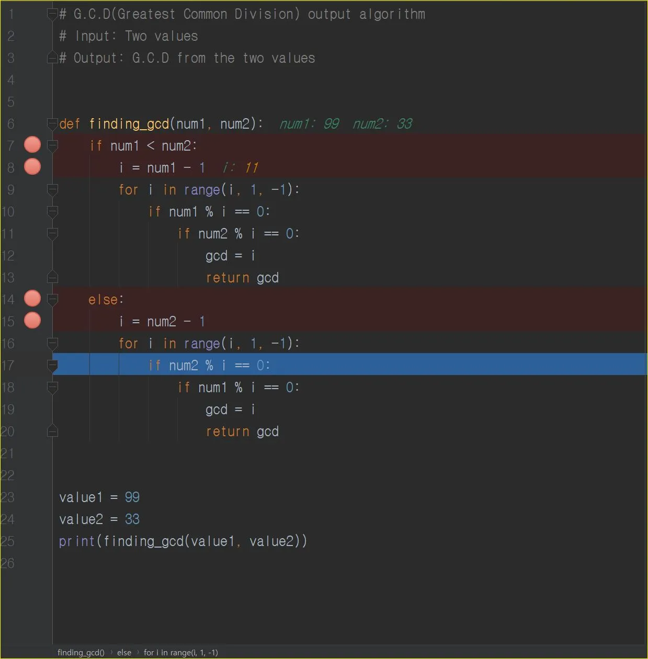Viewport: 648px width, 659px height.
Task: Click the inline hint i: 11 on line 8
Action: point(241,167)
